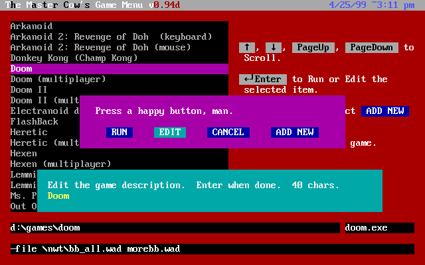425x265 pixels.
Task: Select the partially hidden Doom II (mult entry
Action: coord(45,101)
